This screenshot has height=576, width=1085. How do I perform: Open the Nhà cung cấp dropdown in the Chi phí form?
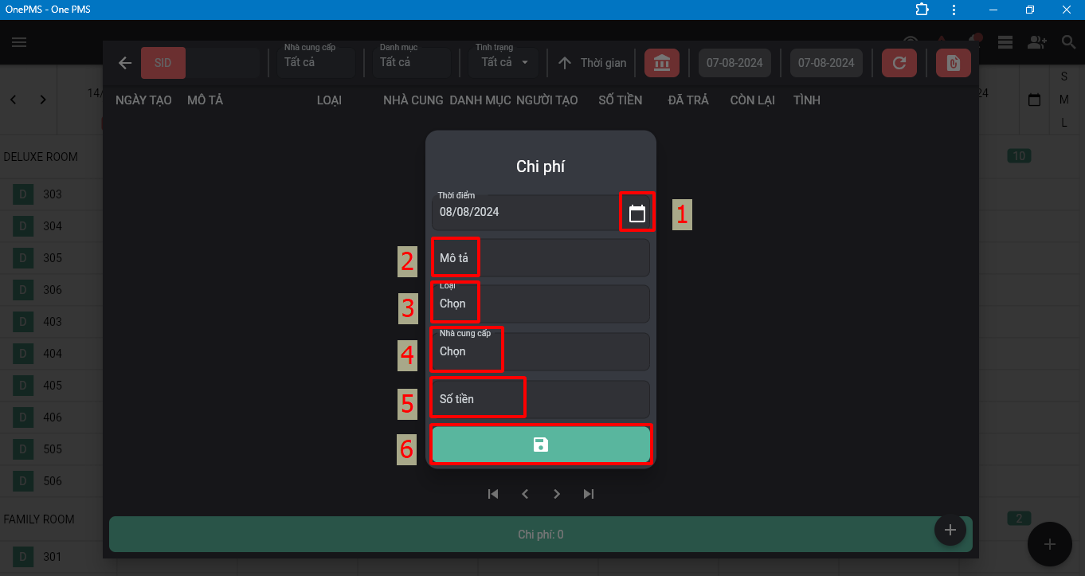pyautogui.click(x=541, y=351)
